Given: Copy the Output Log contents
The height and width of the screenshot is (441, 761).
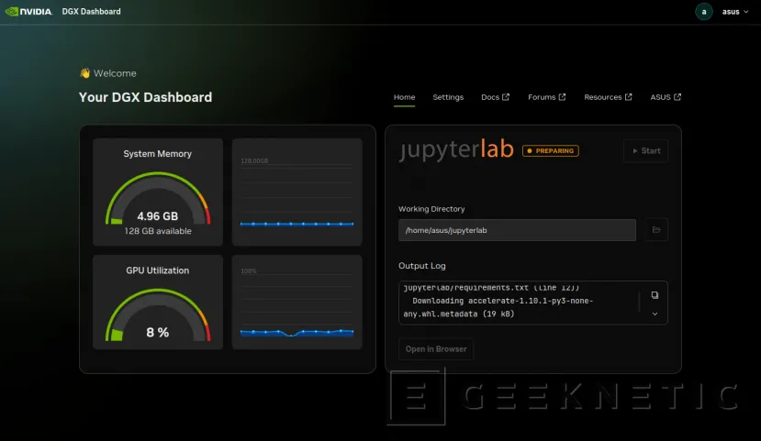Looking at the screenshot, I should [x=655, y=295].
